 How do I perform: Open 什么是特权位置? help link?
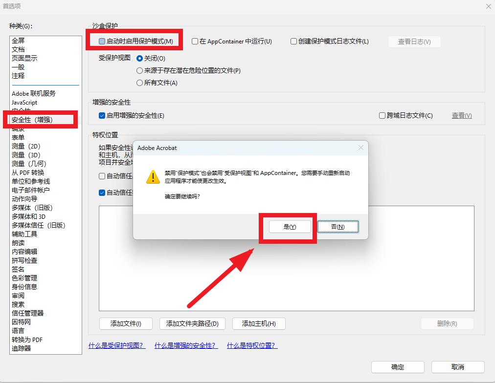pyautogui.click(x=252, y=345)
